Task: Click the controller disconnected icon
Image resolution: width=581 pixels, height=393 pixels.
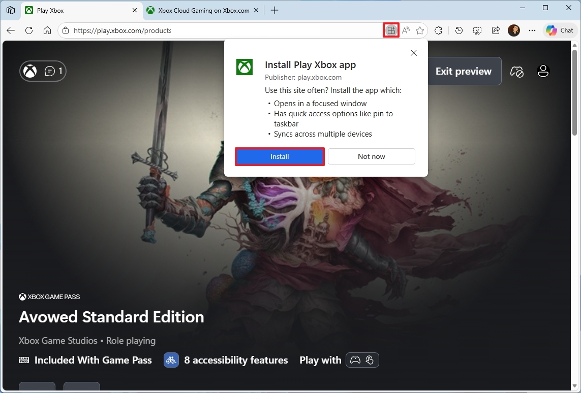Action: coord(517,71)
